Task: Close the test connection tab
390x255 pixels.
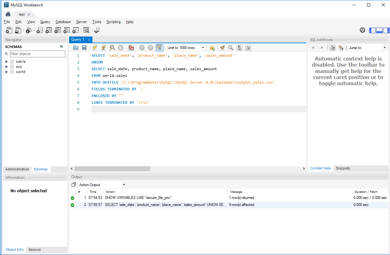Action: tap(28, 14)
